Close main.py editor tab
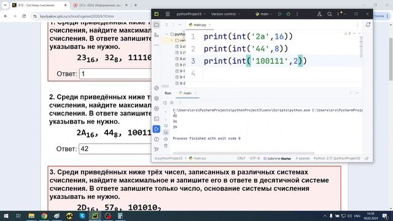This screenshot has width=393, height=221. (210, 25)
